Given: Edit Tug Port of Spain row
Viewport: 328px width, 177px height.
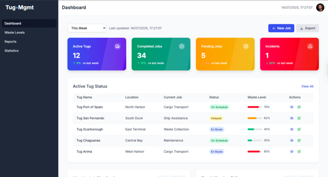Looking at the screenshot, I should [x=299, y=107].
